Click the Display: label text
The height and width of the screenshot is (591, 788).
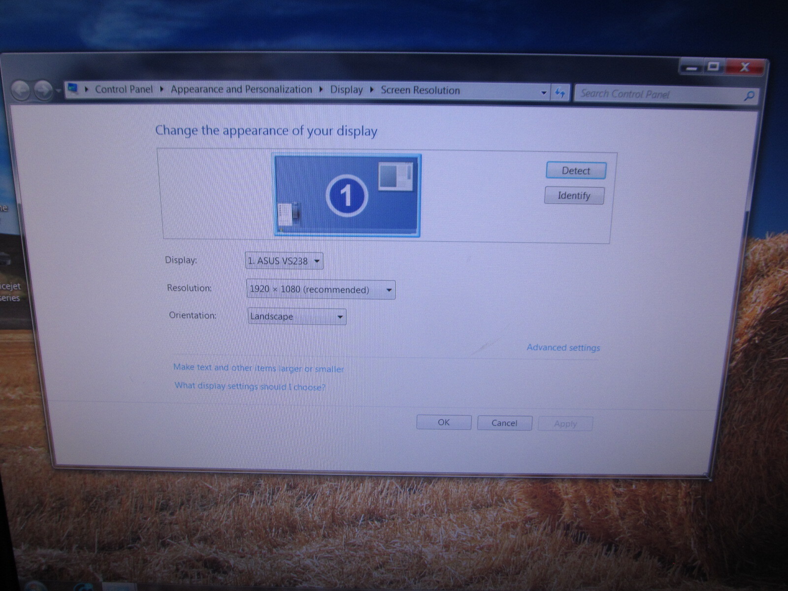tap(181, 260)
